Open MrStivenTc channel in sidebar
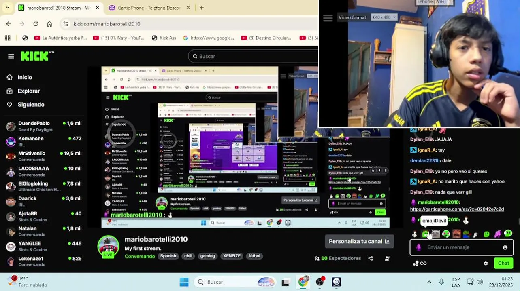520x291 pixels. coord(44,156)
